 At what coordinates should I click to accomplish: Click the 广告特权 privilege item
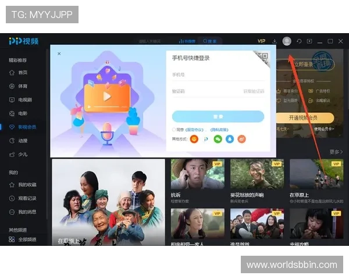pyautogui.click(x=319, y=91)
